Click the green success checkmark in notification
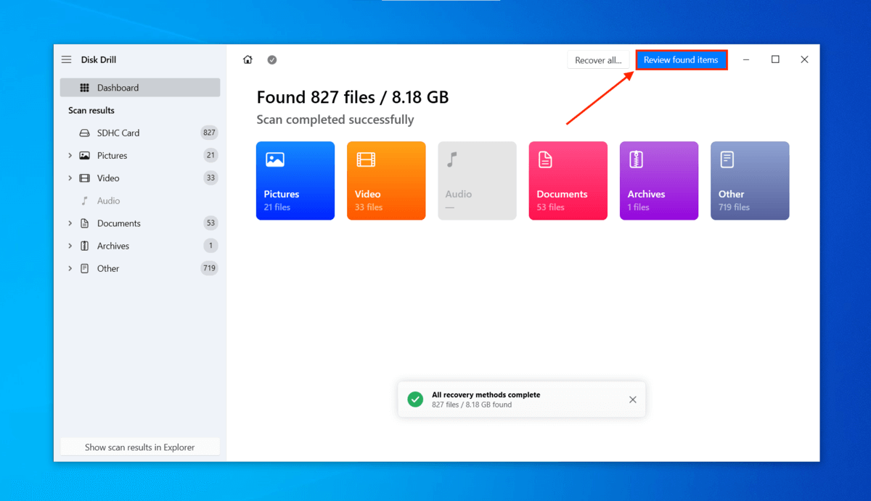This screenshot has width=871, height=501. pos(415,399)
